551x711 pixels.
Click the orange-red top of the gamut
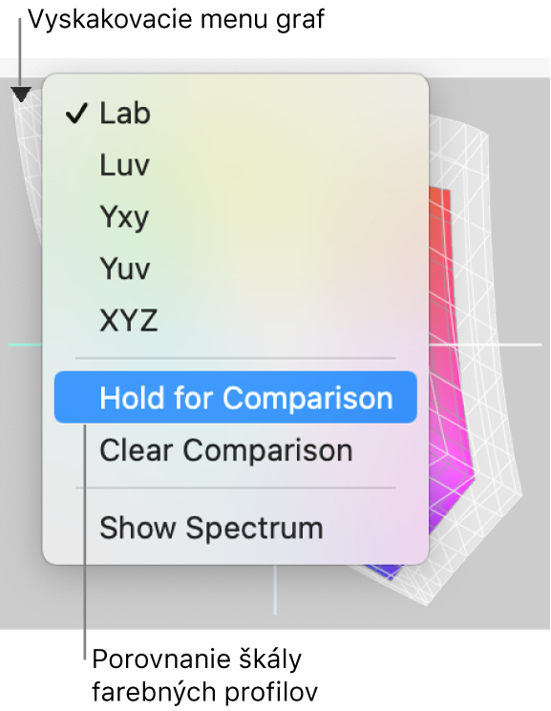[439, 199]
